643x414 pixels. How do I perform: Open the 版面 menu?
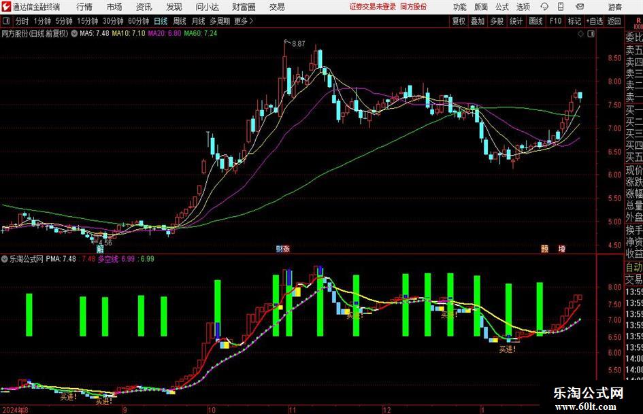481,7
